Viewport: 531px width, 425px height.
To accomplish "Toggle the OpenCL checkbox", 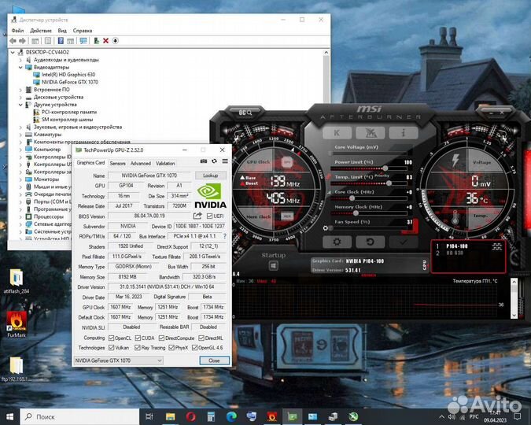I will pos(111,338).
